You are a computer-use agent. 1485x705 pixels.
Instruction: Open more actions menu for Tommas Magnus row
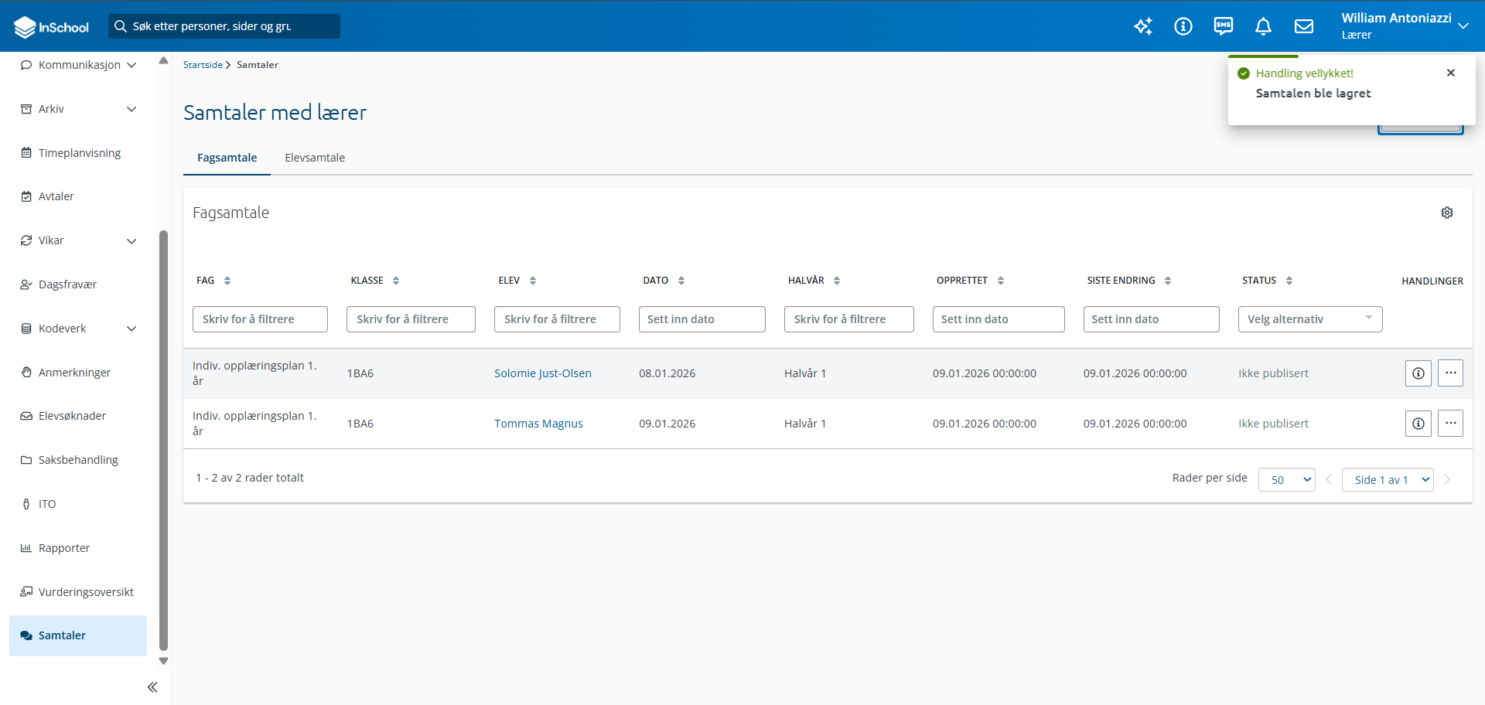tap(1451, 424)
